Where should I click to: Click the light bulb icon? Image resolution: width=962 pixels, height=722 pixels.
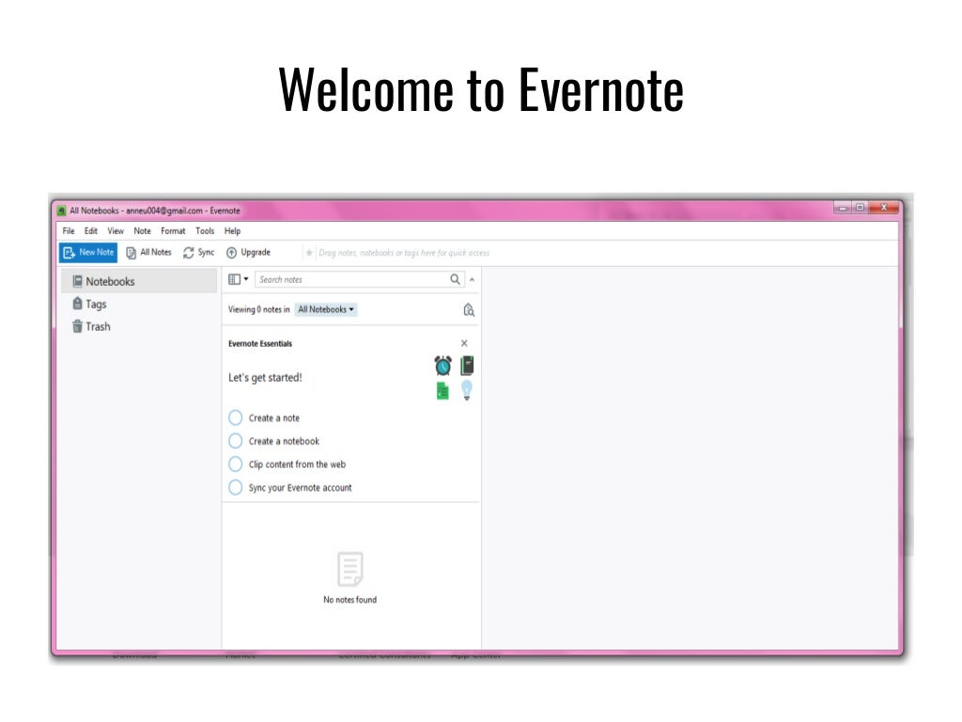467,390
